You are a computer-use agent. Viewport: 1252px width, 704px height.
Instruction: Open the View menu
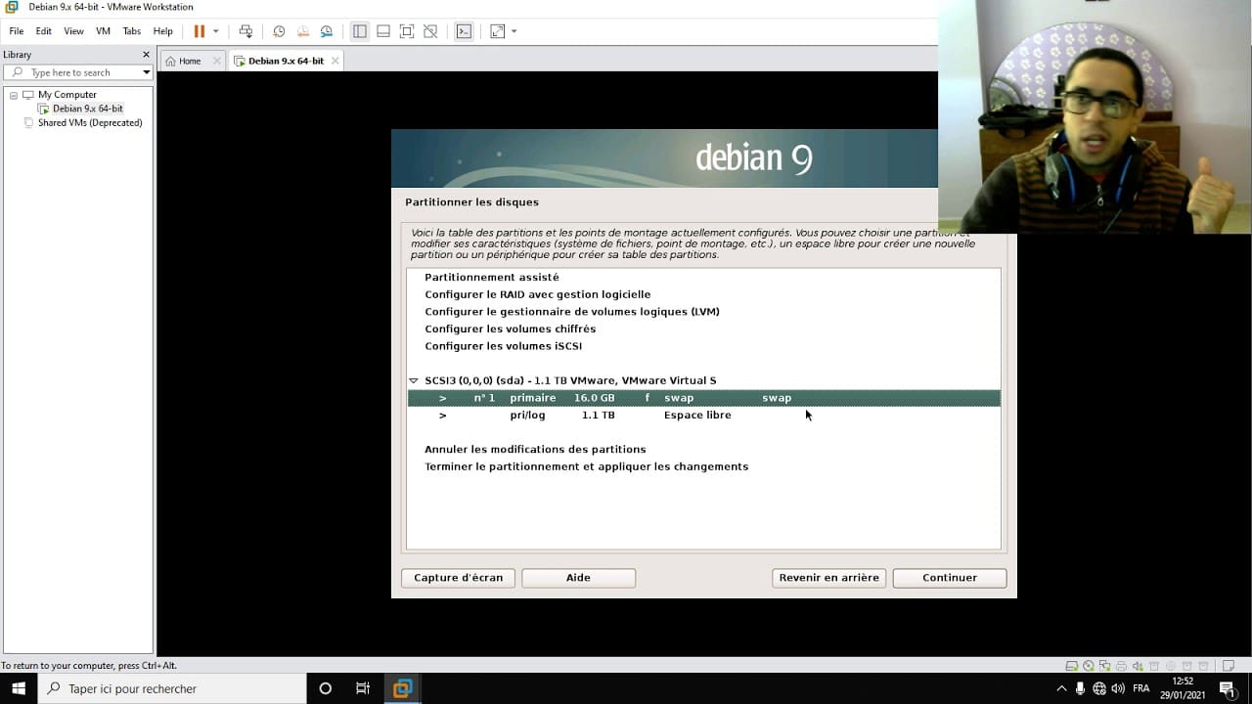tap(73, 31)
